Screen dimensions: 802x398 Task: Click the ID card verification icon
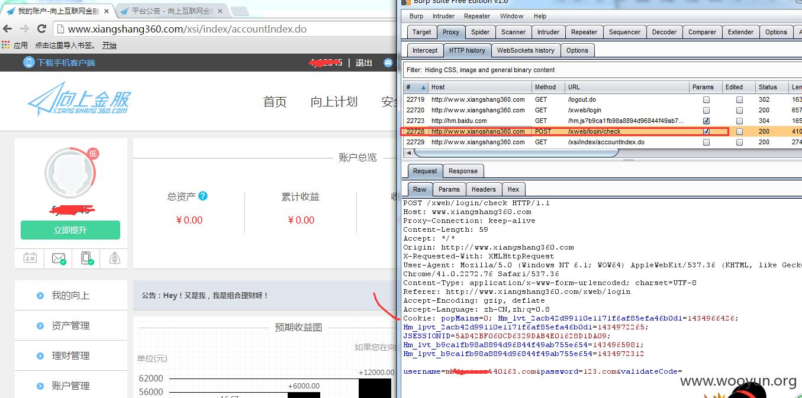30,258
